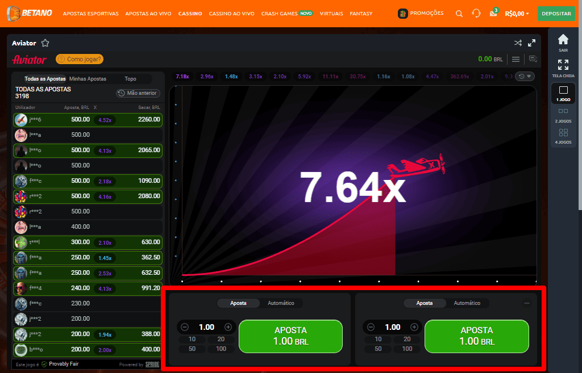Switch right panel to Aposta mode
The image size is (582, 373).
424,303
